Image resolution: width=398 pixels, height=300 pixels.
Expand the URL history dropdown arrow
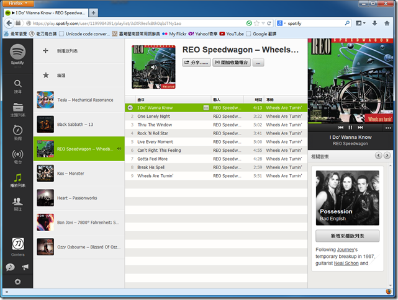click(x=263, y=24)
